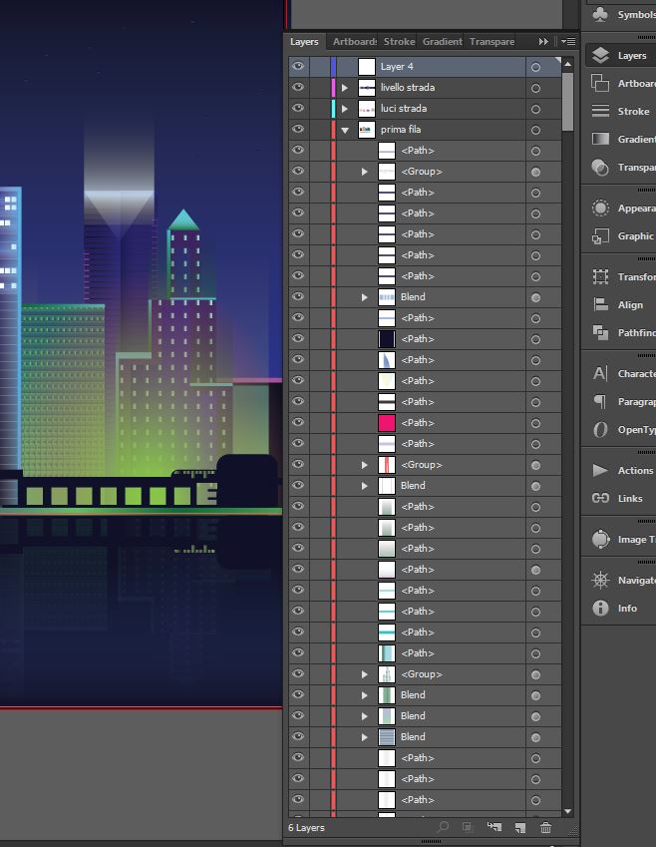This screenshot has width=656, height=847.
Task: Open the Image Trace panel icon
Action: tap(600, 540)
